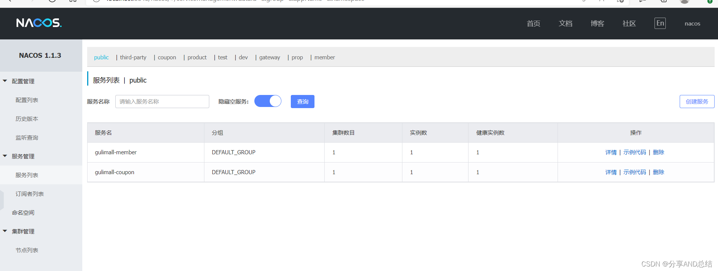This screenshot has width=718, height=271.
Task: Open the 博客 nav item
Action: (x=597, y=24)
